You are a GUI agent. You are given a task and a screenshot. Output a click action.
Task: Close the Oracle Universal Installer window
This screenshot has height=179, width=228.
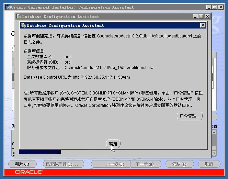tap(221, 7)
